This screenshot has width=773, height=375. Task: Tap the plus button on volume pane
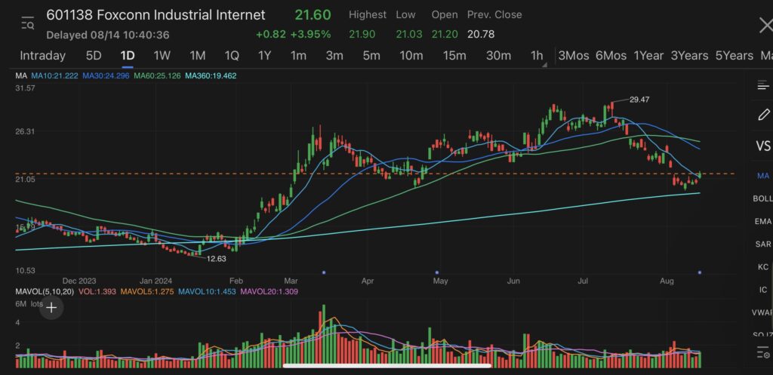pos(51,308)
